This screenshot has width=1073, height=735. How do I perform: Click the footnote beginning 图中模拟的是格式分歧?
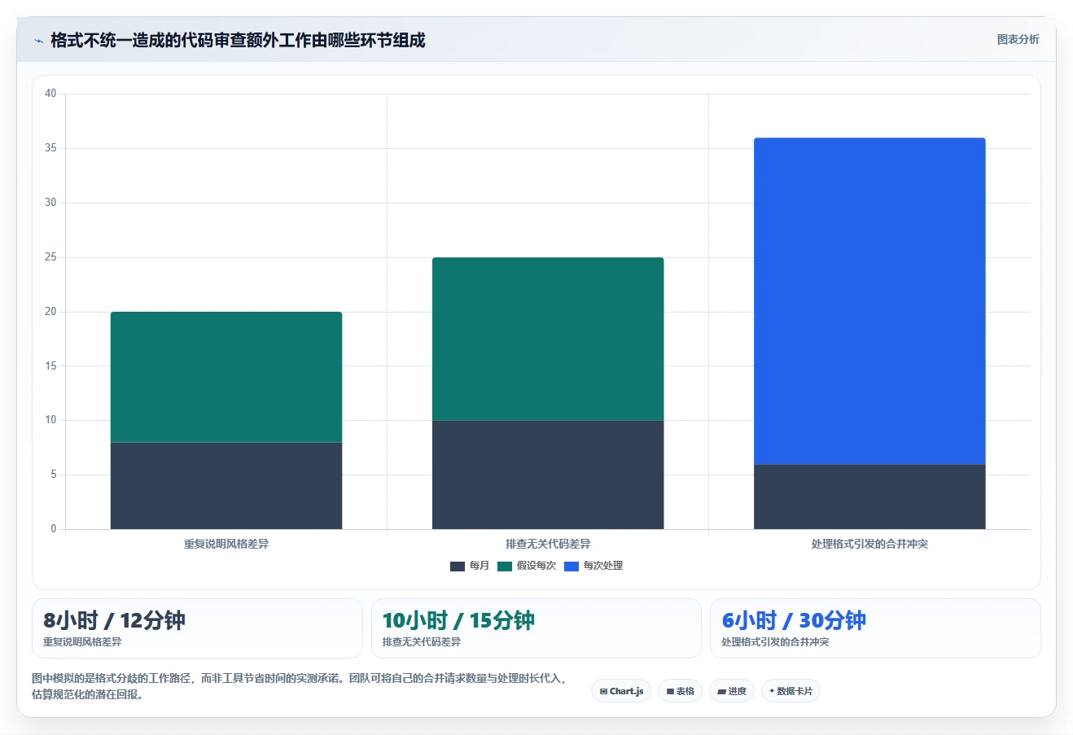click(x=299, y=686)
